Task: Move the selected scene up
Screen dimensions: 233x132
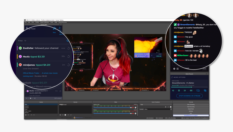Action: pos(31,115)
